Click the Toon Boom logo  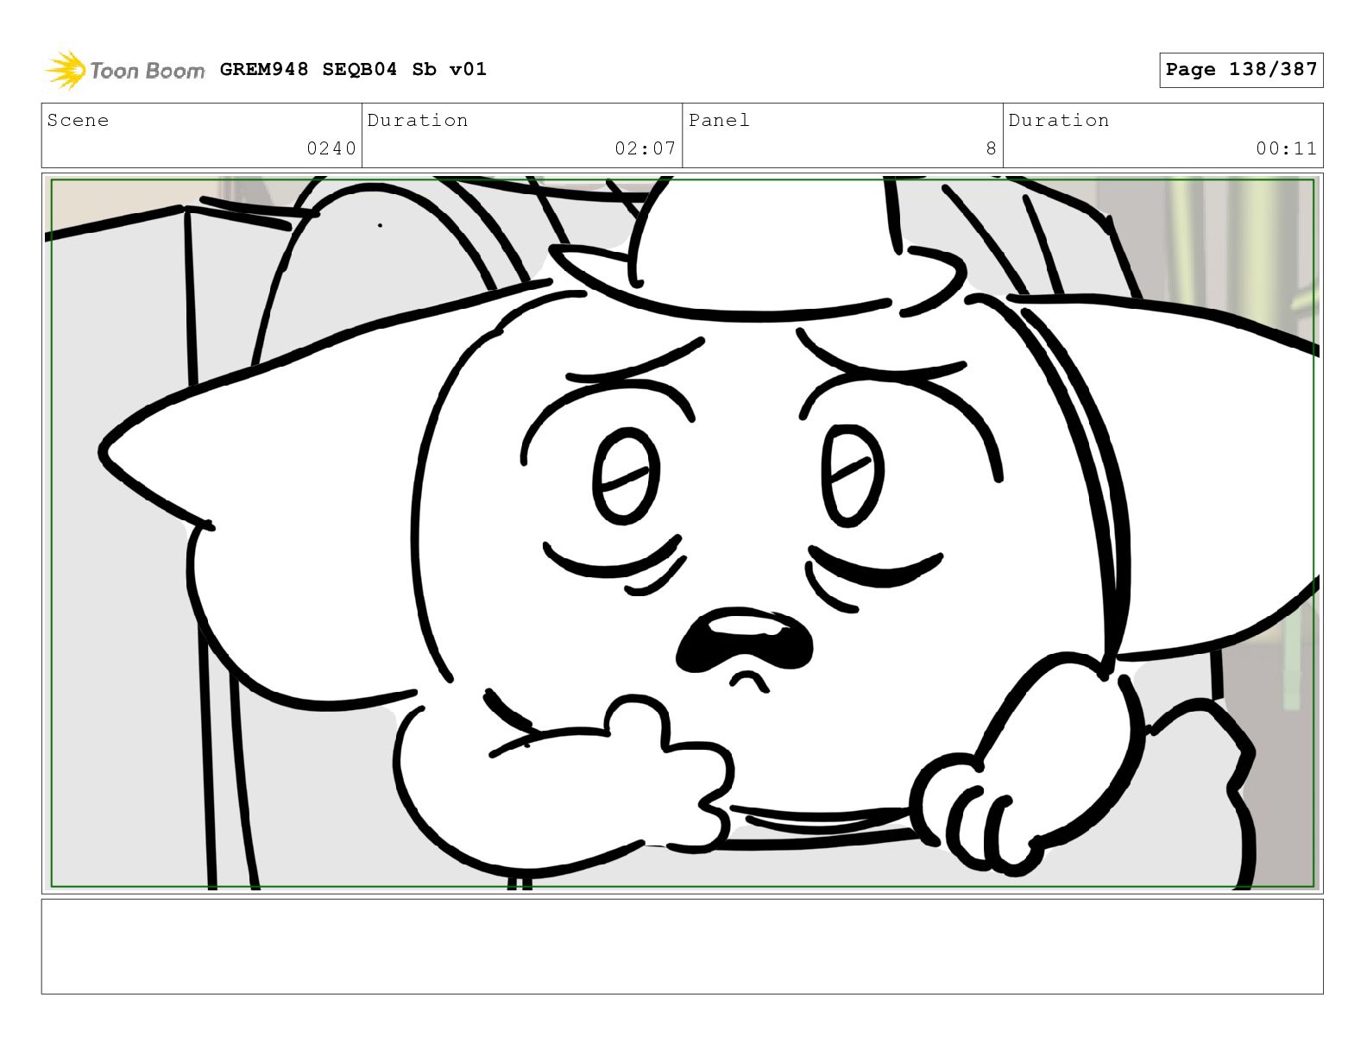point(125,70)
